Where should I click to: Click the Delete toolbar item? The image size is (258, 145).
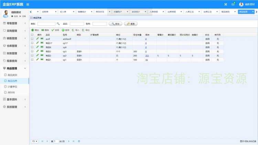[x=45, y=30]
